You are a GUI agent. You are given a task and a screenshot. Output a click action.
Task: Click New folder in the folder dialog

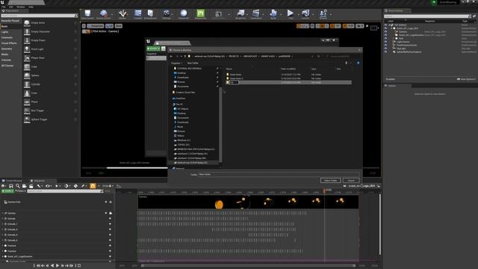[193, 63]
